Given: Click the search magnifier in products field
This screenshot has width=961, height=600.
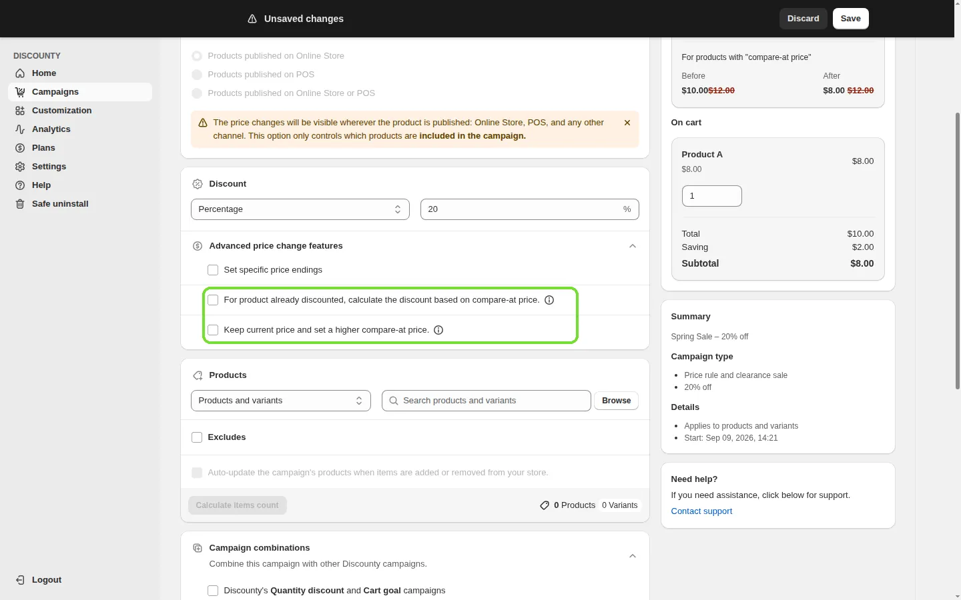Looking at the screenshot, I should click(x=394, y=401).
